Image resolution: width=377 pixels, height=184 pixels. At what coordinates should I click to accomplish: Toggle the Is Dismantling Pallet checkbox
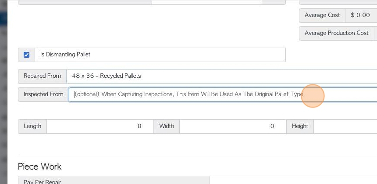[x=26, y=55]
